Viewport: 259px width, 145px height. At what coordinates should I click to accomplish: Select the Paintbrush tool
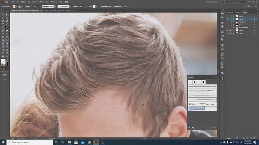7,27
